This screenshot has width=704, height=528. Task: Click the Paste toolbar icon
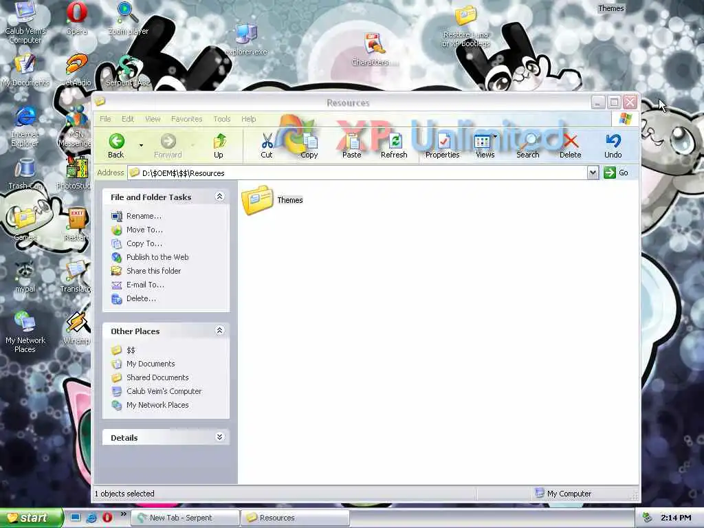(x=351, y=146)
